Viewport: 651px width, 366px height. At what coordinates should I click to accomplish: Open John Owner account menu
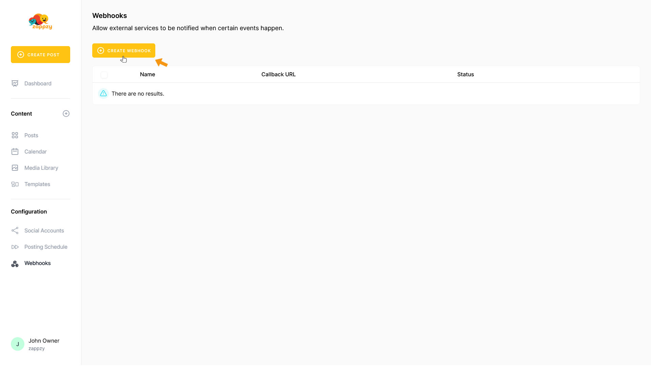click(44, 344)
